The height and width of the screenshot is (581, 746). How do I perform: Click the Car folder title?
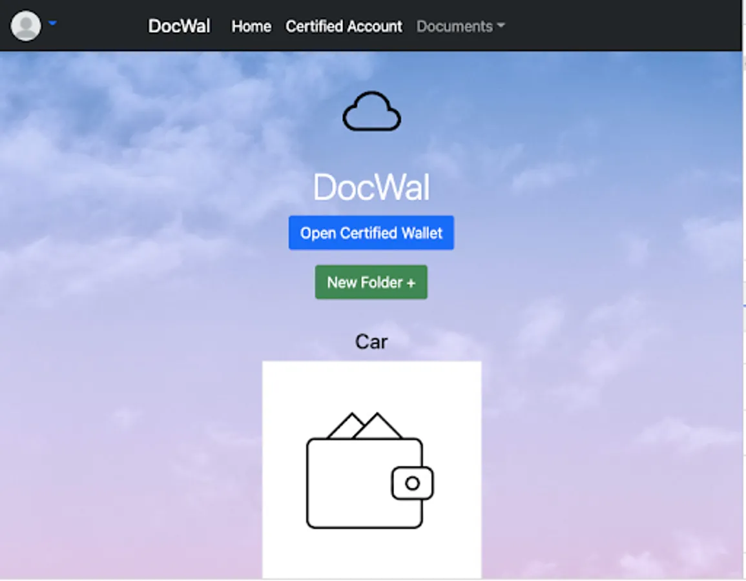click(371, 342)
